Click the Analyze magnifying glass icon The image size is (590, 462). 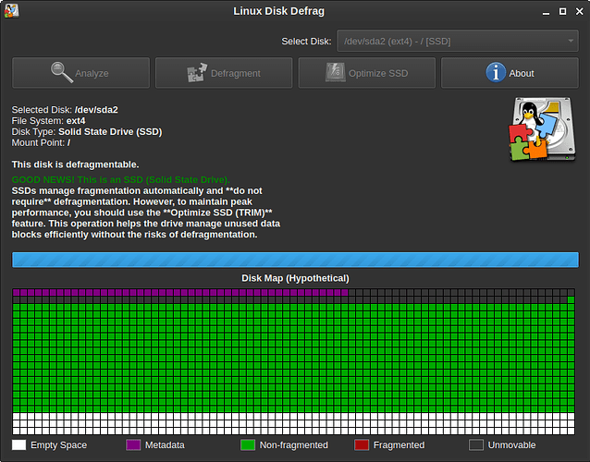(63, 72)
